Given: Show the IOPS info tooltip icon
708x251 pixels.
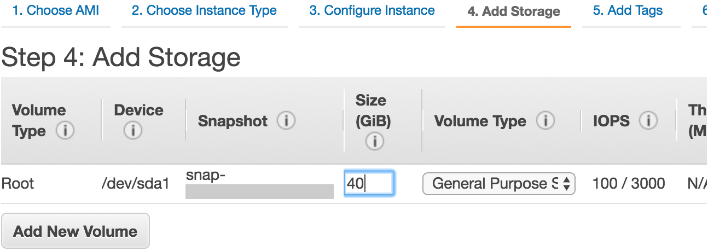Looking at the screenshot, I should 648,121.
